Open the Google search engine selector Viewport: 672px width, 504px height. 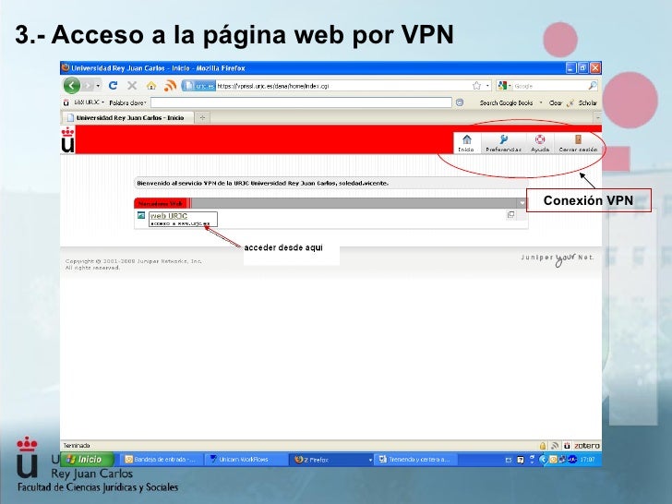click(504, 86)
